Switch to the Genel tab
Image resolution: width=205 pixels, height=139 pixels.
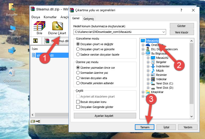click(x=76, y=18)
